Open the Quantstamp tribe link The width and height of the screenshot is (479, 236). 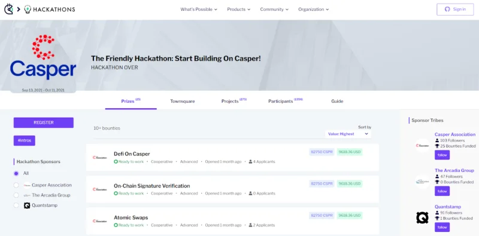[448, 207]
